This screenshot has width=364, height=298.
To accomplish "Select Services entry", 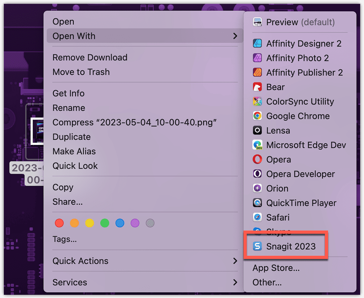I will click(x=145, y=282).
